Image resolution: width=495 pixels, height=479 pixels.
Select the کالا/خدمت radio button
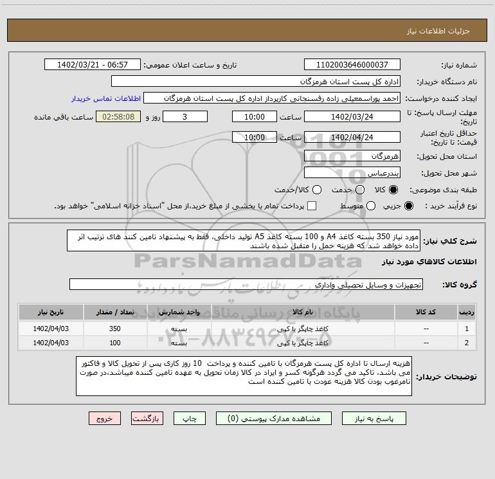click(317, 190)
